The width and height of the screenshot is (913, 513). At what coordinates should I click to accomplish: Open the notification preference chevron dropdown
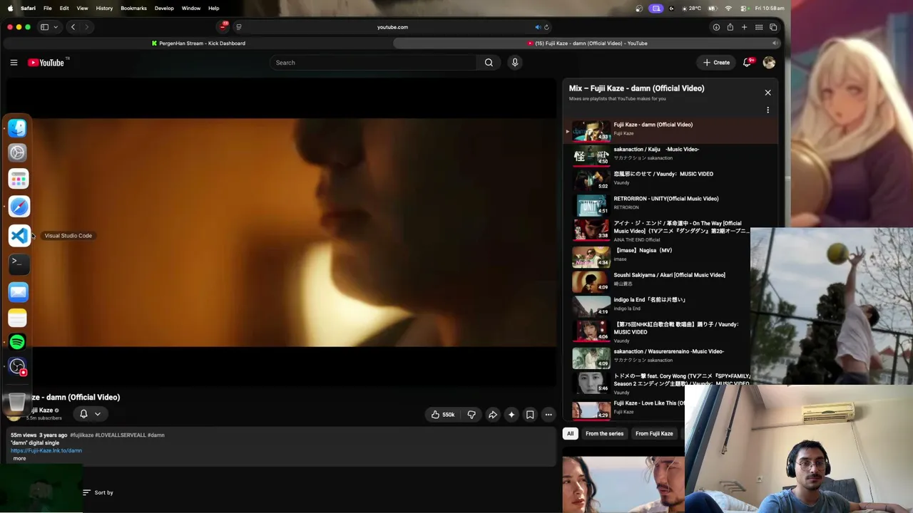coord(98,414)
